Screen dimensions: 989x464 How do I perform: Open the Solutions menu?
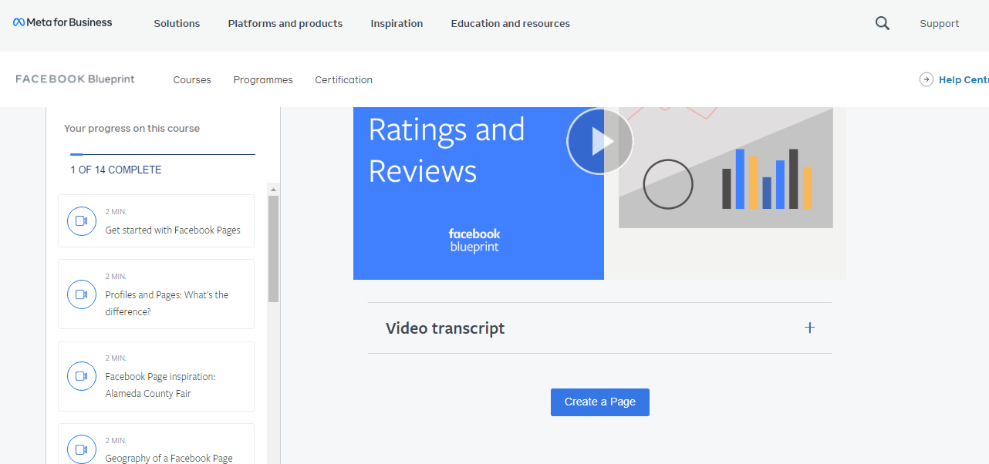coord(177,24)
